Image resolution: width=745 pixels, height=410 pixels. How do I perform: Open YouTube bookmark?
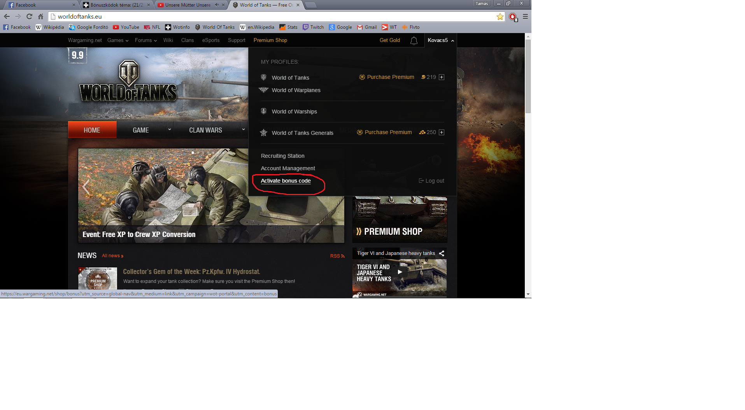[126, 27]
